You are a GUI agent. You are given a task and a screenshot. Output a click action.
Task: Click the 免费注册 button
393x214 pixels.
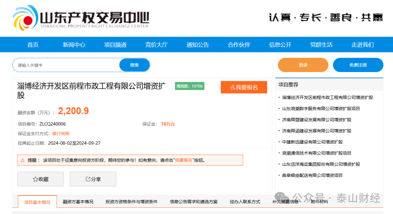pyautogui.click(x=358, y=64)
